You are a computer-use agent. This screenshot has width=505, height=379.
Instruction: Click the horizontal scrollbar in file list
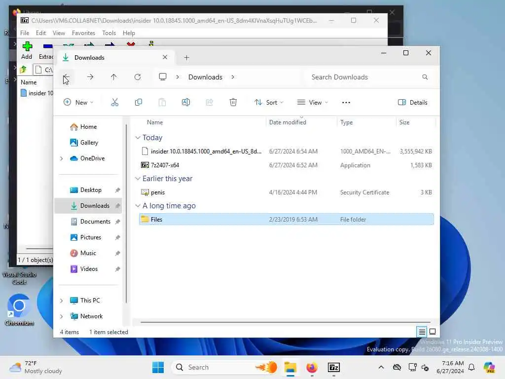[x=286, y=322]
